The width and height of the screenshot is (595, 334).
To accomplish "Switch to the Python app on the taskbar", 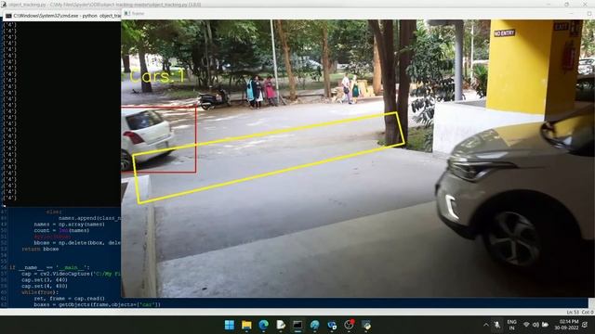I will [x=366, y=325].
